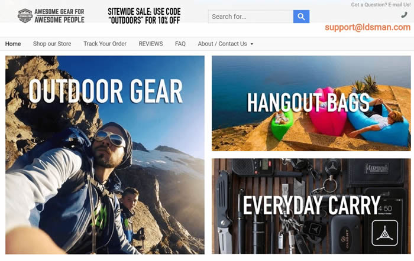Click the phone icon in header

click(x=404, y=15)
